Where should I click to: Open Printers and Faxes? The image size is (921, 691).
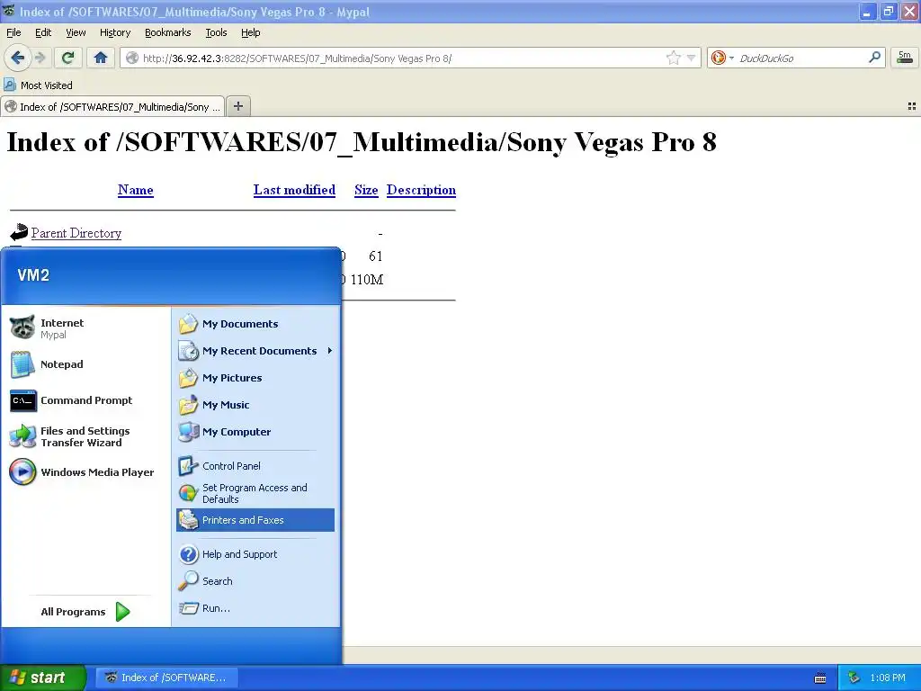[x=255, y=520]
